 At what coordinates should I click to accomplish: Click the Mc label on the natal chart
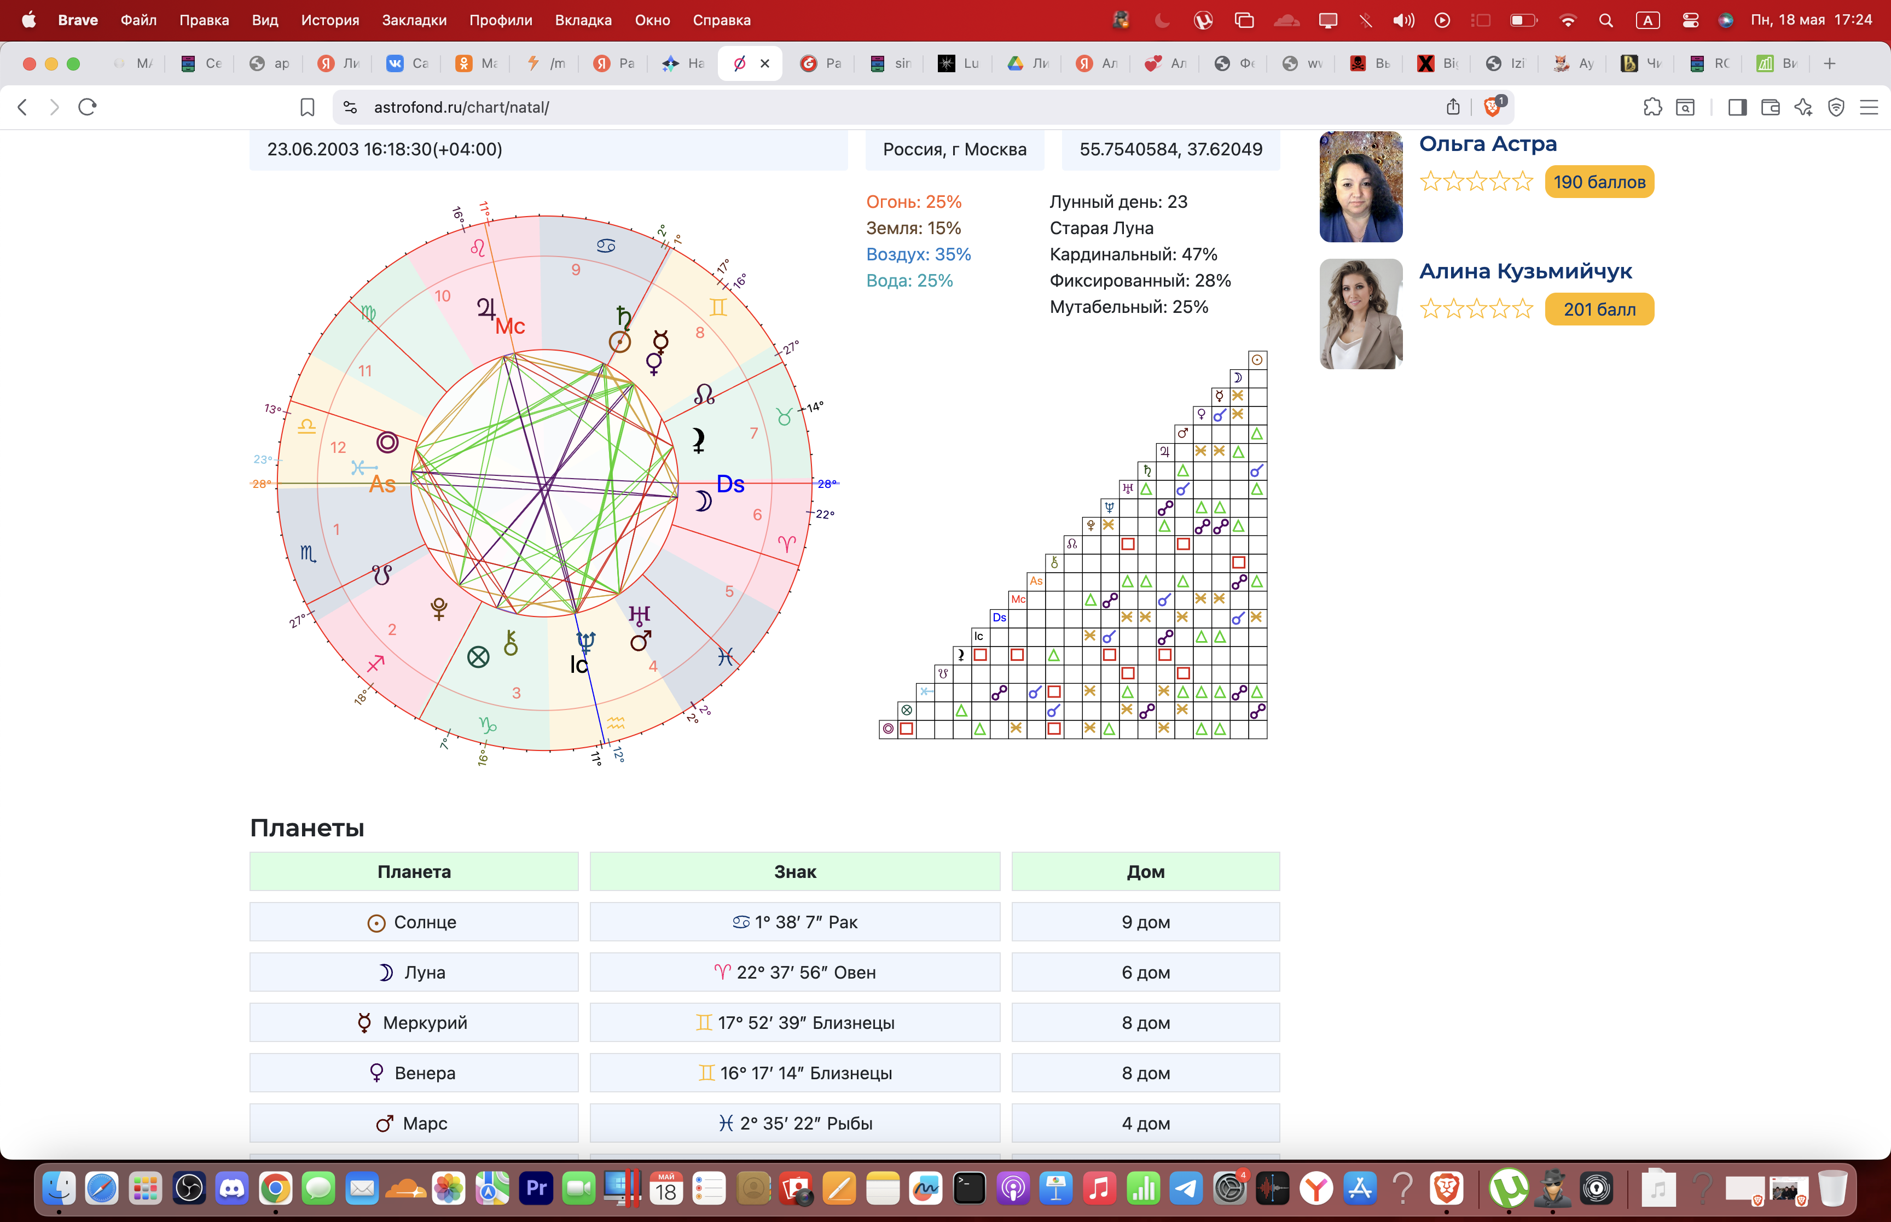pyautogui.click(x=511, y=326)
